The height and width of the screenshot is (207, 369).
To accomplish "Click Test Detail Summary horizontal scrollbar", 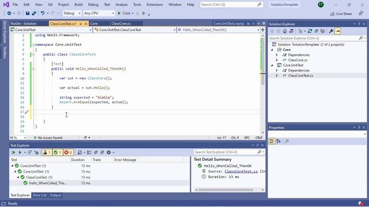I will tap(226, 190).
